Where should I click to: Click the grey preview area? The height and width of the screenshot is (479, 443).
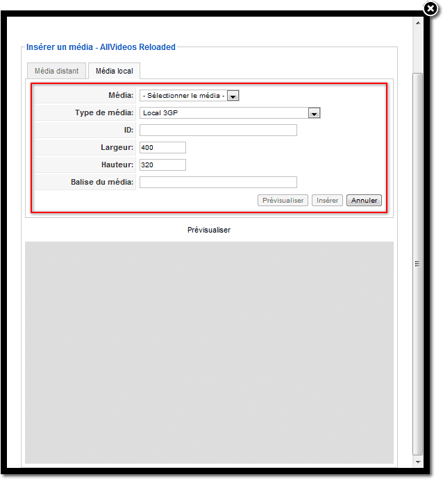tap(209, 353)
